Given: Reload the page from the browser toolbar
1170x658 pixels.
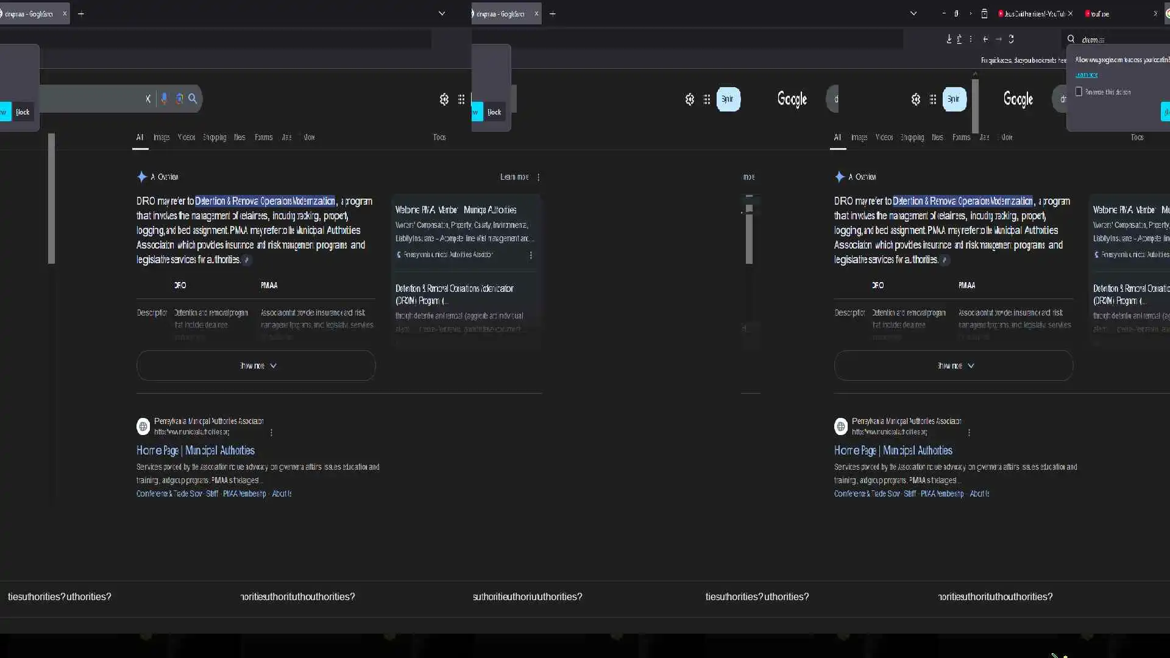Looking at the screenshot, I should tap(1012, 39).
